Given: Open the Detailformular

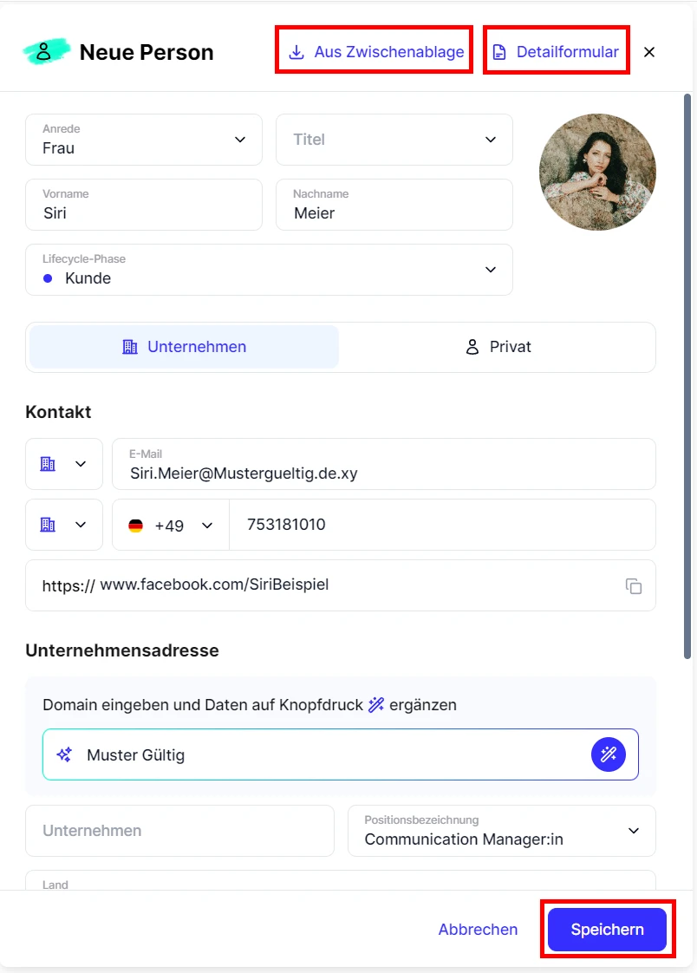Looking at the screenshot, I should click(556, 52).
